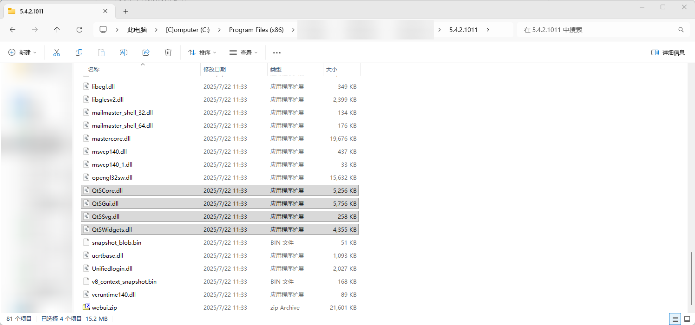Click the Share icon in toolbar
Image resolution: width=695 pixels, height=325 pixels.
coord(146,52)
